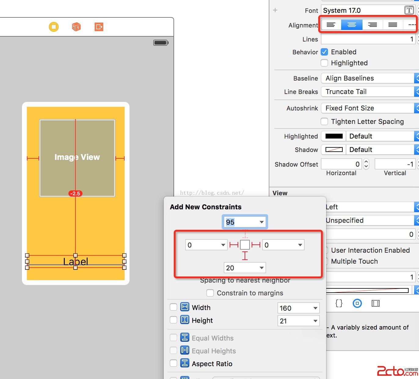Click the orange First Responder cube icon
419x379 pixels.
click(x=76, y=27)
